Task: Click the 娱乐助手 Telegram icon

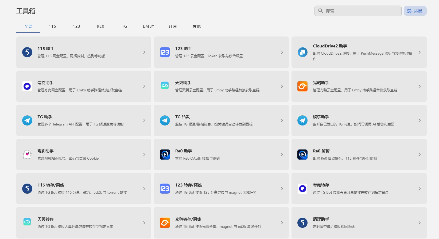Action: (x=302, y=120)
